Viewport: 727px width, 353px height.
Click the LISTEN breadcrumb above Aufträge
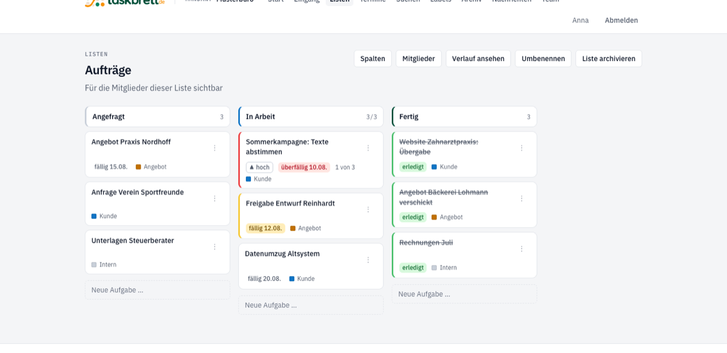coord(96,54)
